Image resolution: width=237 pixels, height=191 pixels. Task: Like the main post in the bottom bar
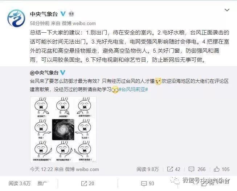point(208,183)
